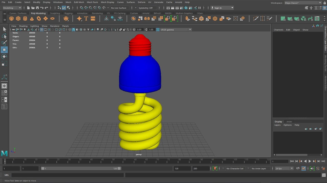Create a polygon cube from the shelf
This screenshot has width=327, height=183.
[x=18, y=19]
